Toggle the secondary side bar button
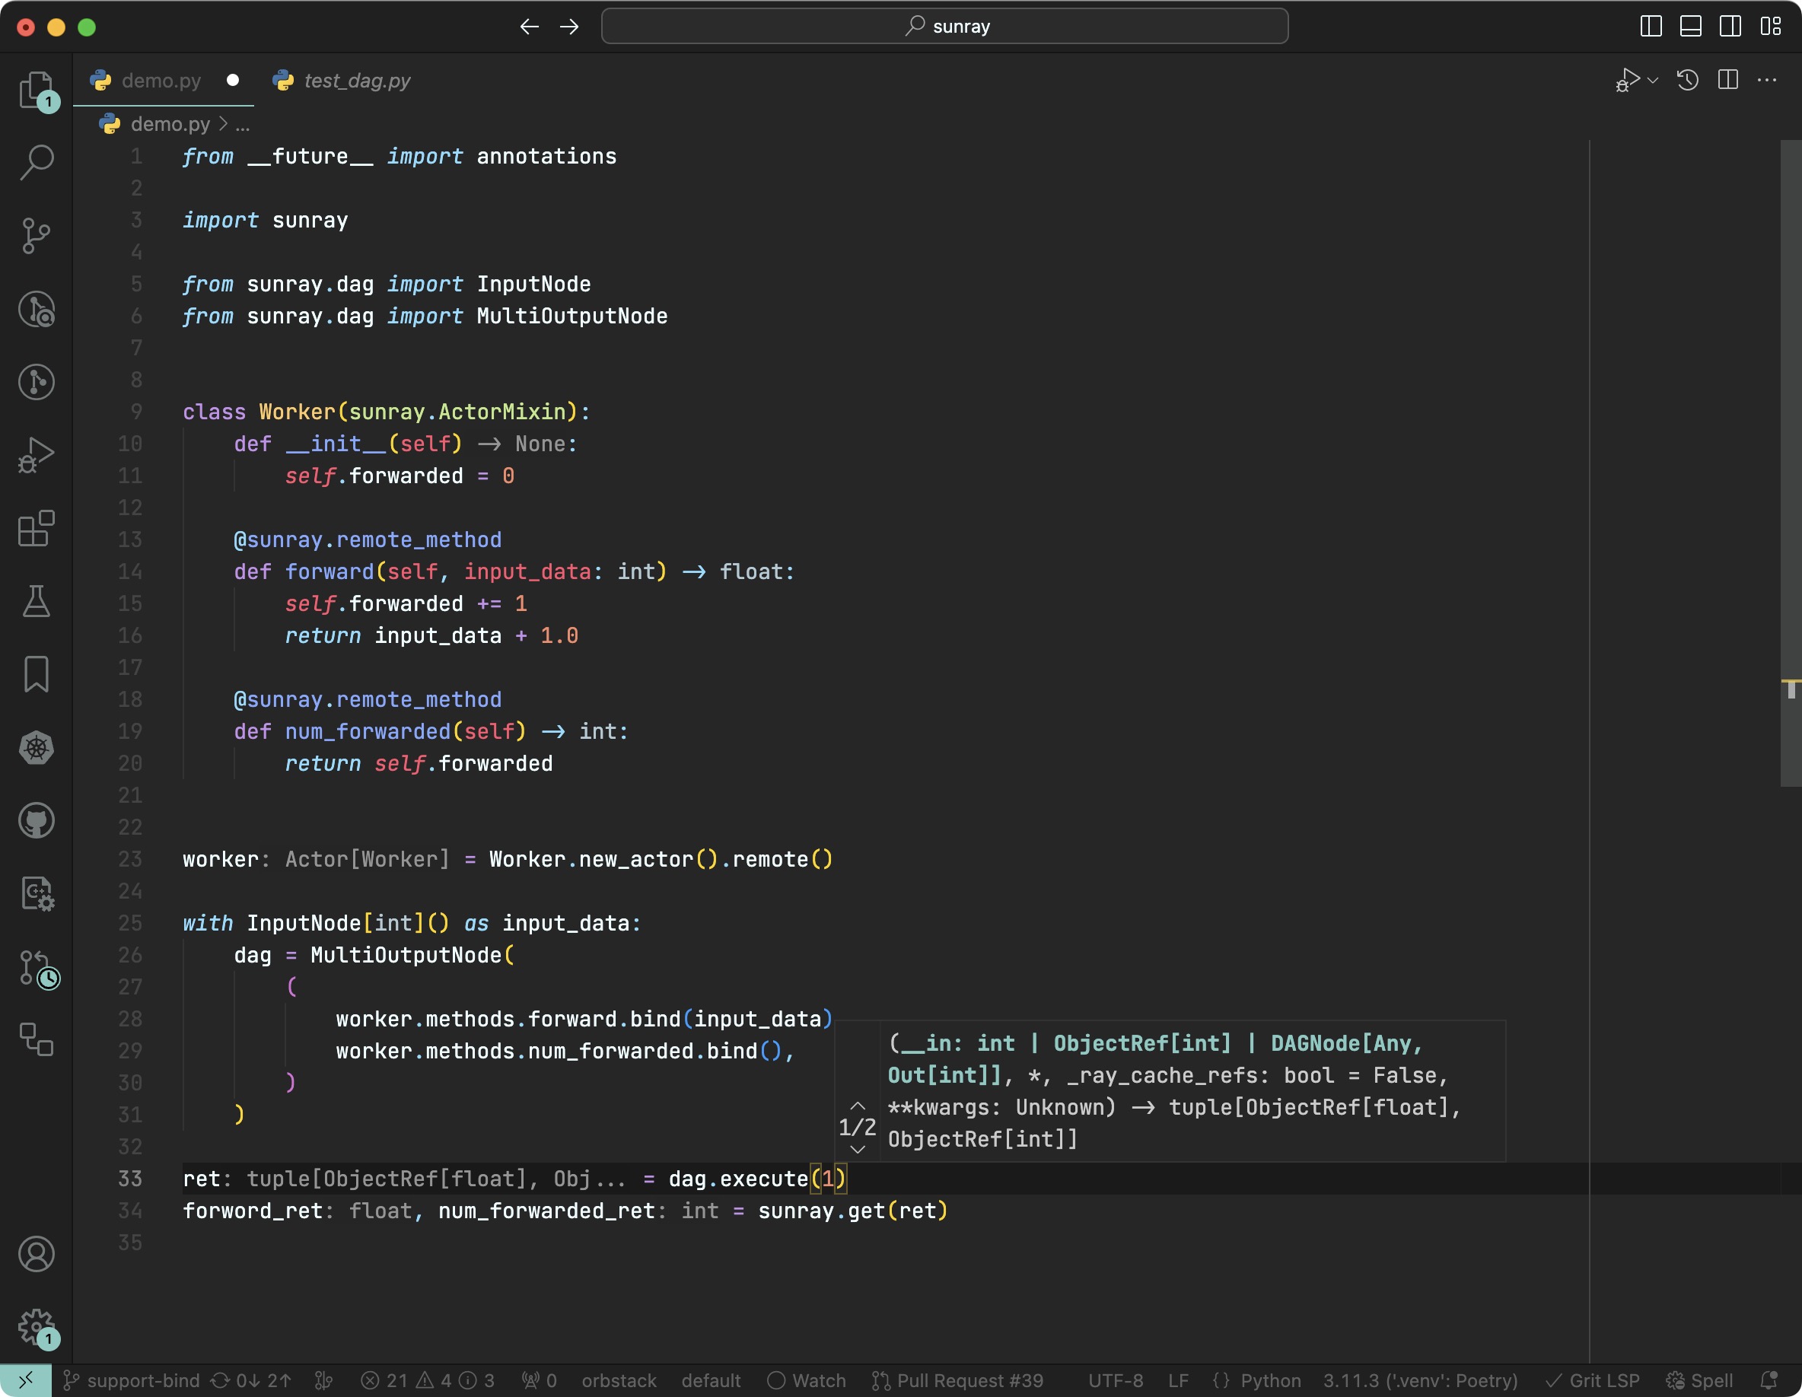The width and height of the screenshot is (1802, 1397). [x=1730, y=27]
